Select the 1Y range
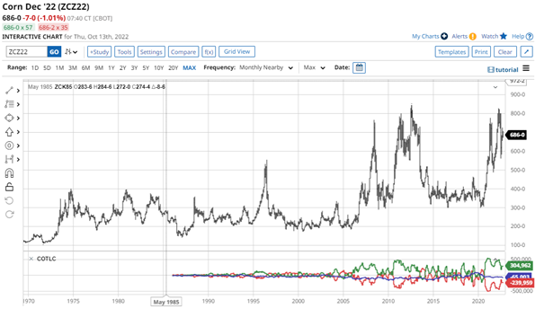544x326 pixels. pyautogui.click(x=111, y=68)
